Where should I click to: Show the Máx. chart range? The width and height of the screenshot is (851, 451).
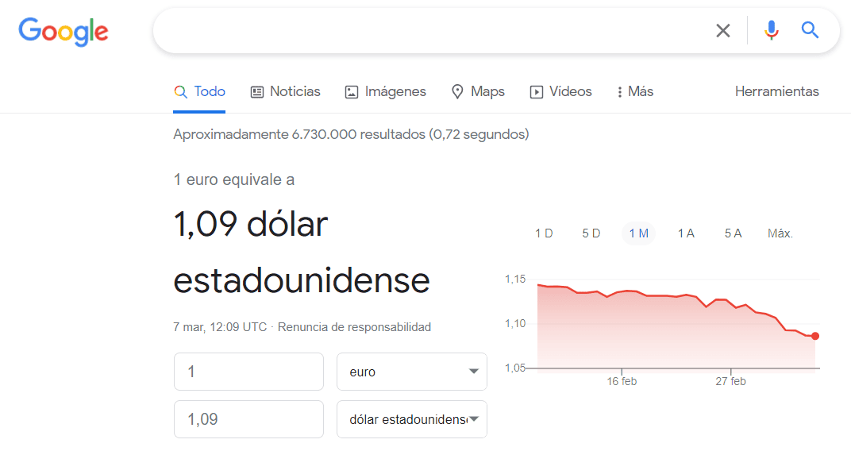point(780,233)
